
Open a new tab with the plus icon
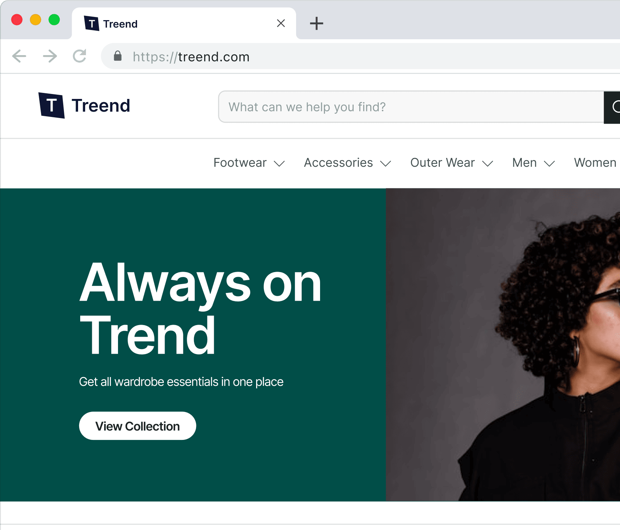point(317,23)
